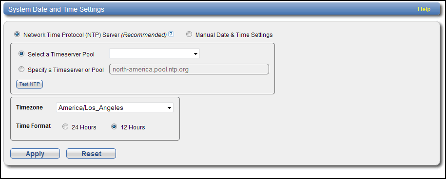The height and width of the screenshot is (179, 446).
Task: Click the 'Manual Date & Time Settings' label text
Action: [234, 35]
